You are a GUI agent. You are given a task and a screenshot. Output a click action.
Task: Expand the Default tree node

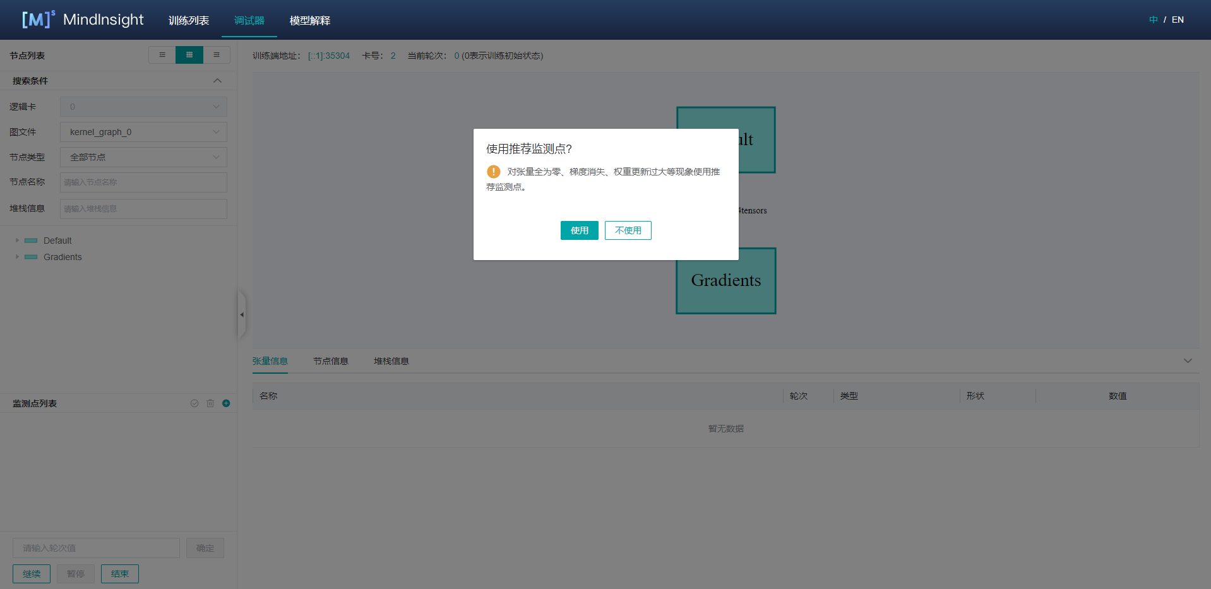[17, 241]
